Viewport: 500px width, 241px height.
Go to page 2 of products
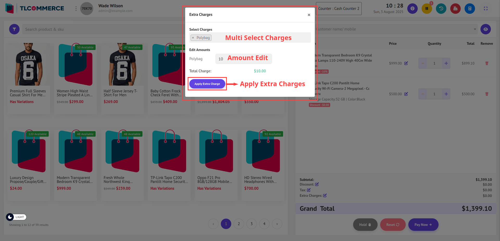[x=239, y=224]
